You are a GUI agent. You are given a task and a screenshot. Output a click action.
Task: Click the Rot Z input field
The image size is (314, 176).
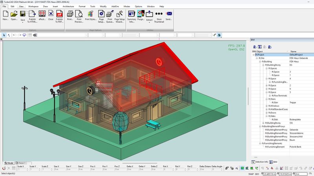pos(192,169)
